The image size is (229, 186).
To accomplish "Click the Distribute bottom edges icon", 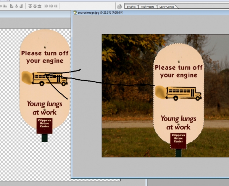I will [x=39, y=6].
